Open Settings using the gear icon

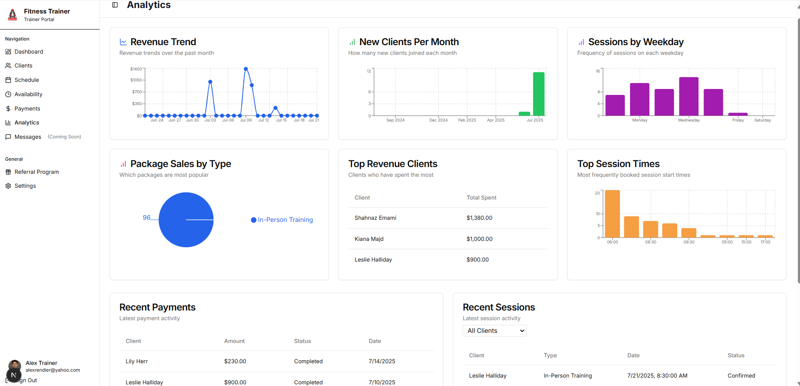8,186
